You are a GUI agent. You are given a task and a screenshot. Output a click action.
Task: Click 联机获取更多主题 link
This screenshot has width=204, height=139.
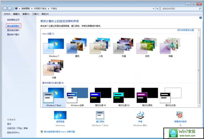click(x=186, y=30)
